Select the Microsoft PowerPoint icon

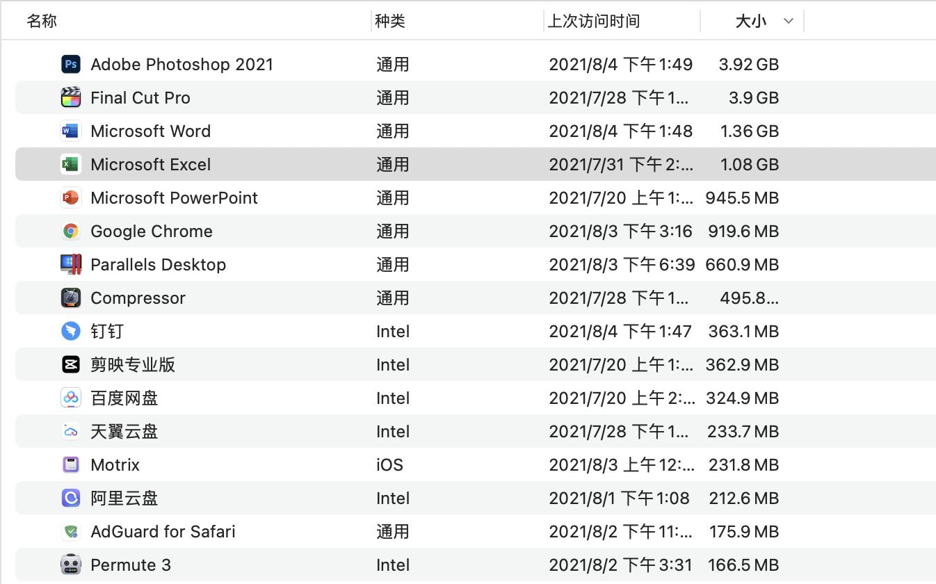(70, 197)
